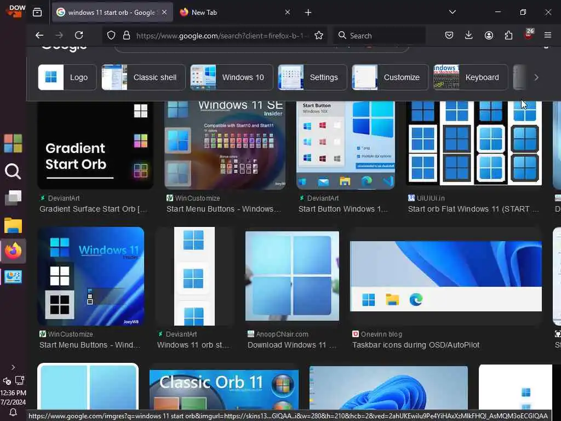The width and height of the screenshot is (561, 421).
Task: Open Gradient Start Orb image result
Action: click(95, 145)
